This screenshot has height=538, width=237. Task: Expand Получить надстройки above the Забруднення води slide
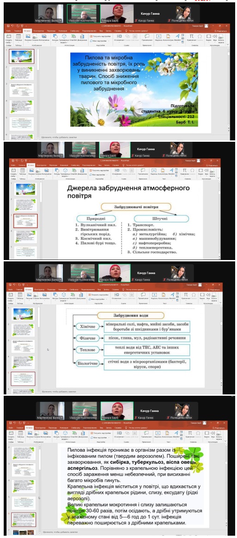point(99,294)
